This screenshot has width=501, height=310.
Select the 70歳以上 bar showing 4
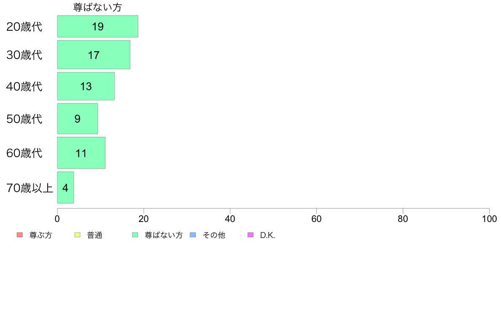[x=65, y=187]
